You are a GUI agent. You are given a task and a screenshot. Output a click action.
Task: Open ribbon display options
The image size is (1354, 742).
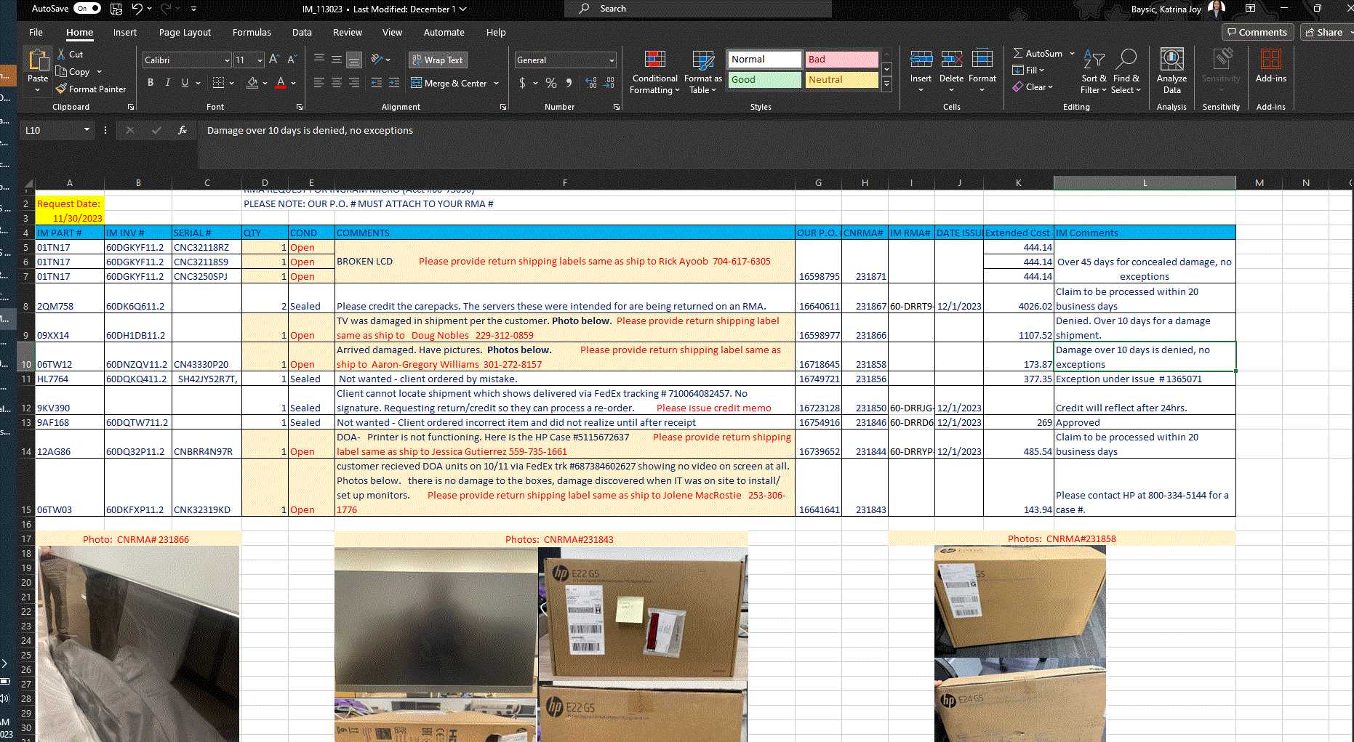pos(1250,9)
